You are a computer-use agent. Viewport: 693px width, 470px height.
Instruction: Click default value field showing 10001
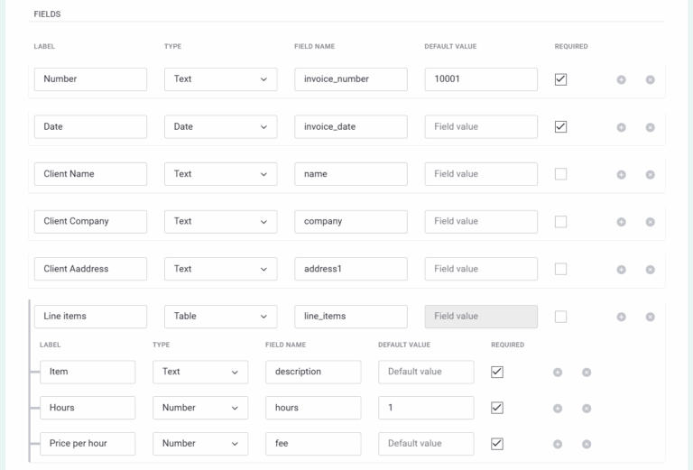click(480, 79)
